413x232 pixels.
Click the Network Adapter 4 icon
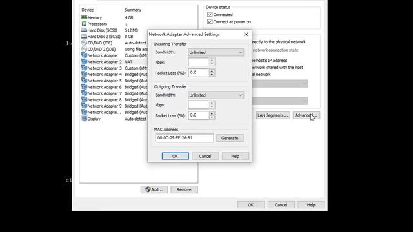coord(84,74)
